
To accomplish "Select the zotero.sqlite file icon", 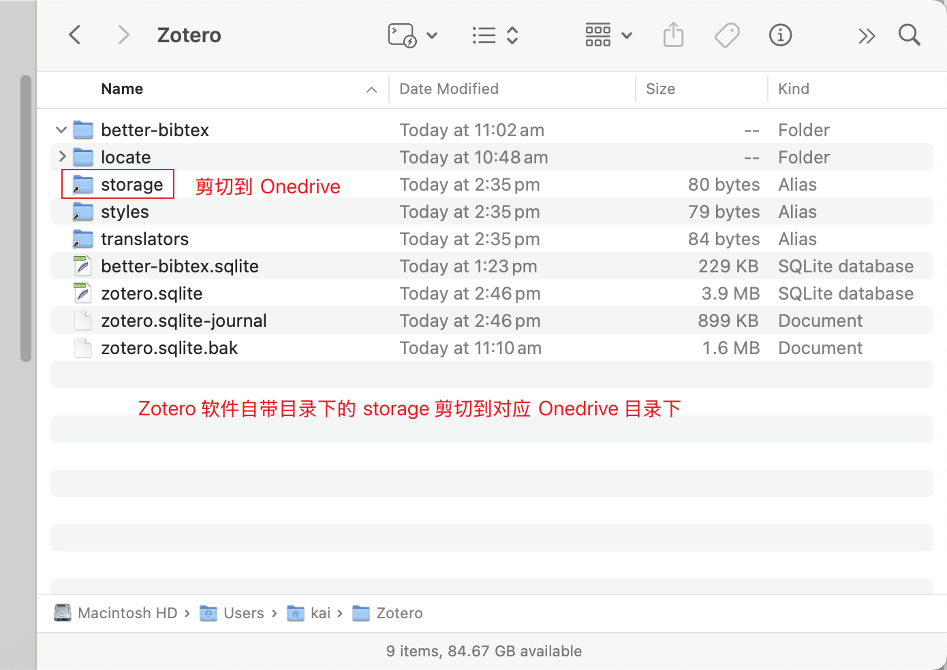I will (82, 293).
